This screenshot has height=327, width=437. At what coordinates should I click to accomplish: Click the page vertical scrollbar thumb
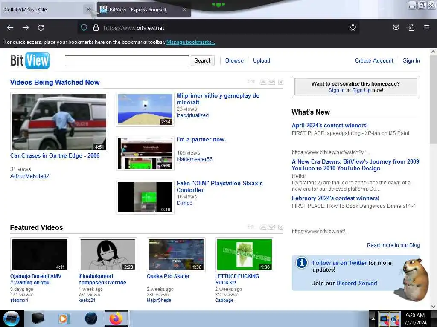(433, 100)
